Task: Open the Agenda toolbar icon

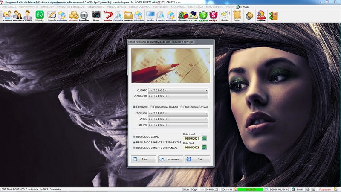Action: 52,16
